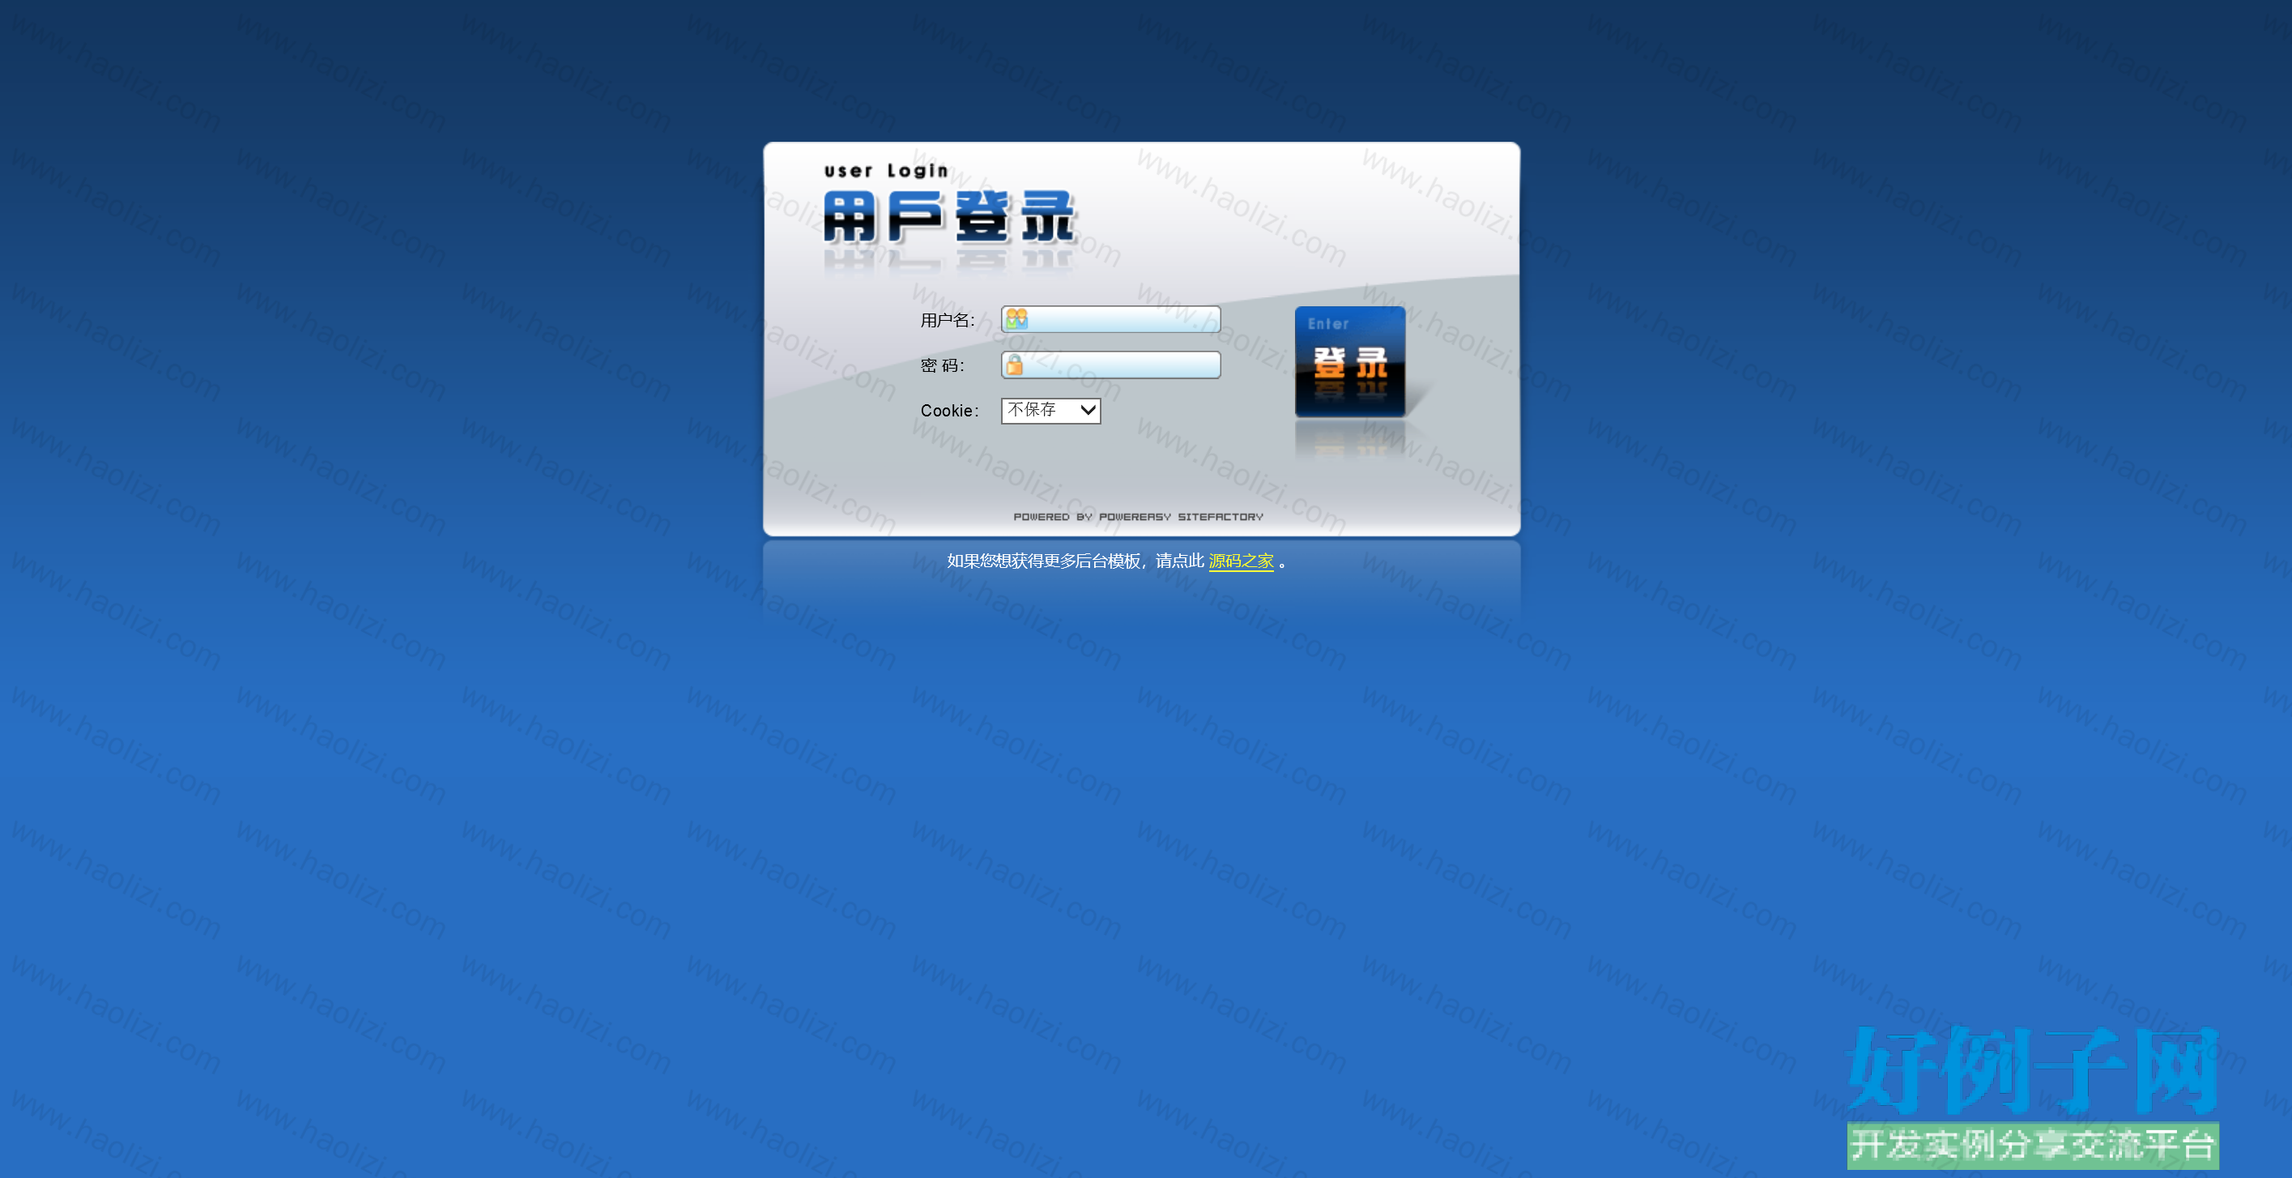This screenshot has height=1178, width=2292.
Task: Open the Cookie 不保存 dropdown
Action: (1050, 410)
